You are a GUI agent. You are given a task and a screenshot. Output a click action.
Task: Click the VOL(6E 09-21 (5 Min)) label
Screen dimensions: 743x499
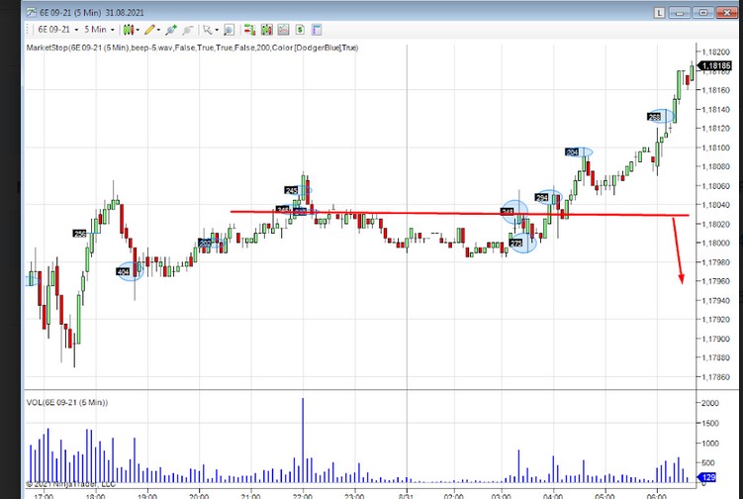click(x=68, y=402)
